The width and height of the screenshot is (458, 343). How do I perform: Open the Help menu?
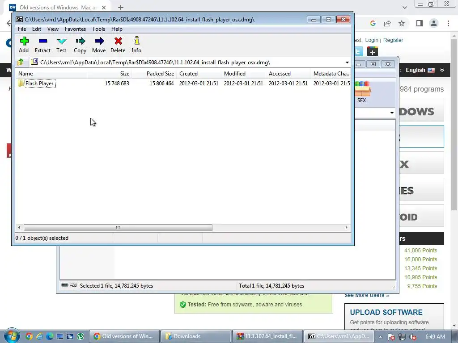[117, 29]
